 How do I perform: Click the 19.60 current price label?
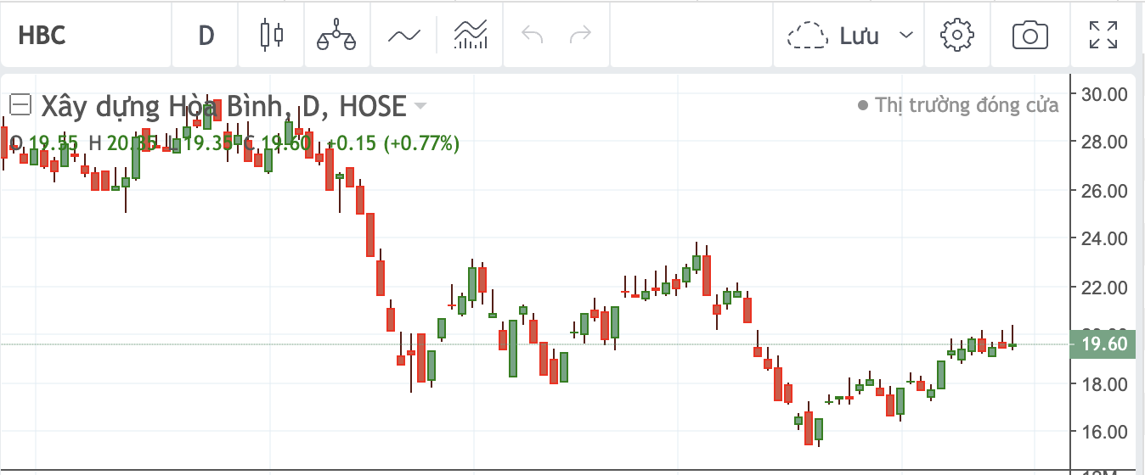[x=1104, y=344]
